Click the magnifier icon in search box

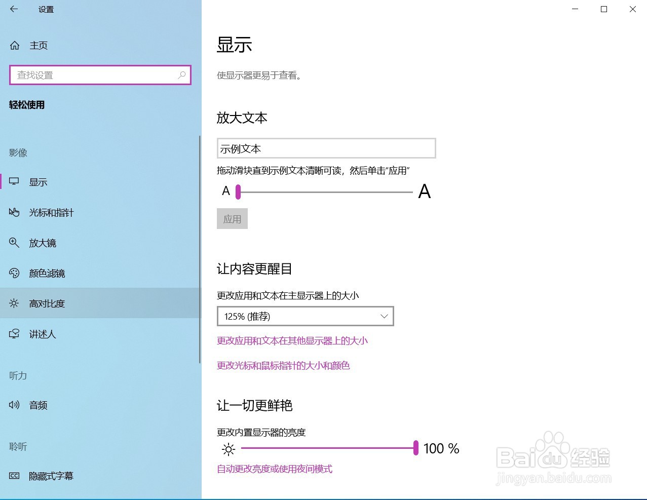(182, 75)
